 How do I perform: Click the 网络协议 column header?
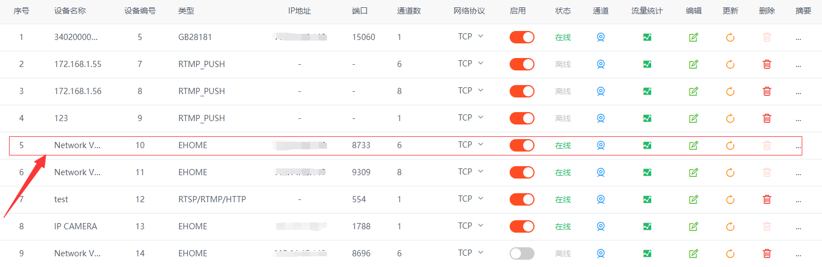click(469, 11)
